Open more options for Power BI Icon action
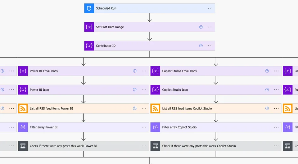Image resolution: width=298 pixels, height=164 pixels. (x=144, y=90)
